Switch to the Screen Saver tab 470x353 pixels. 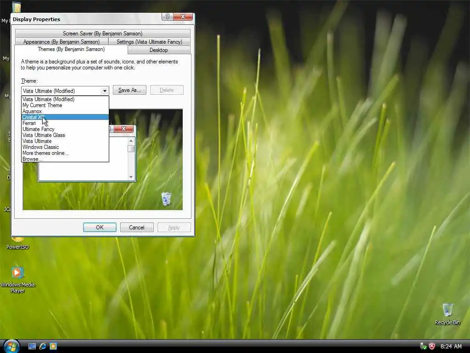102,33
